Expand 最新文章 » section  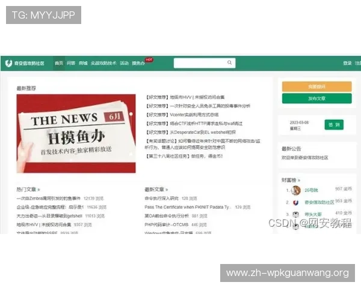tap(156, 190)
